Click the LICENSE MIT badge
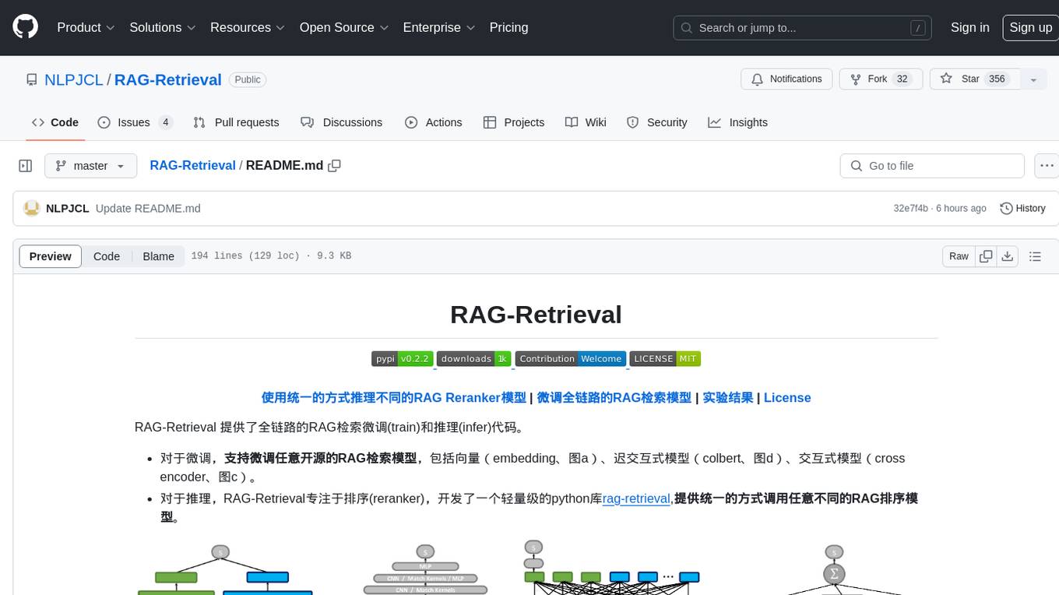The image size is (1059, 595). click(665, 359)
